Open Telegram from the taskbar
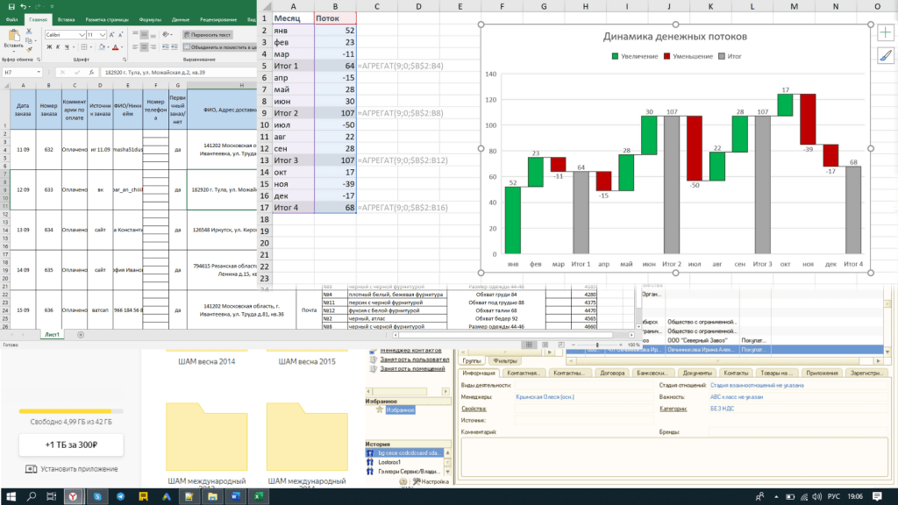Viewport: 898px width, 505px height. (x=120, y=496)
